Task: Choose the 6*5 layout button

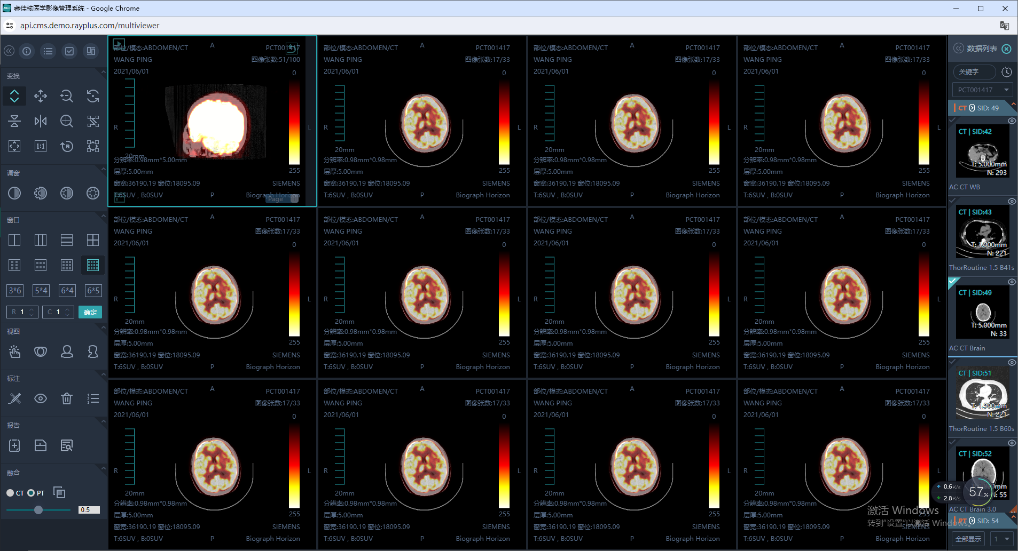Action: click(x=93, y=291)
